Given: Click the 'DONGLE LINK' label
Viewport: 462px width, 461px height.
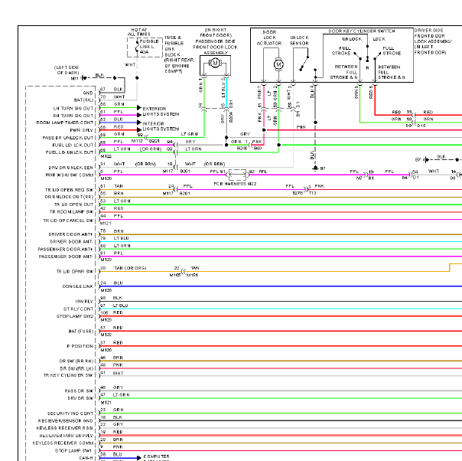Looking at the screenshot, I should pos(78,286).
